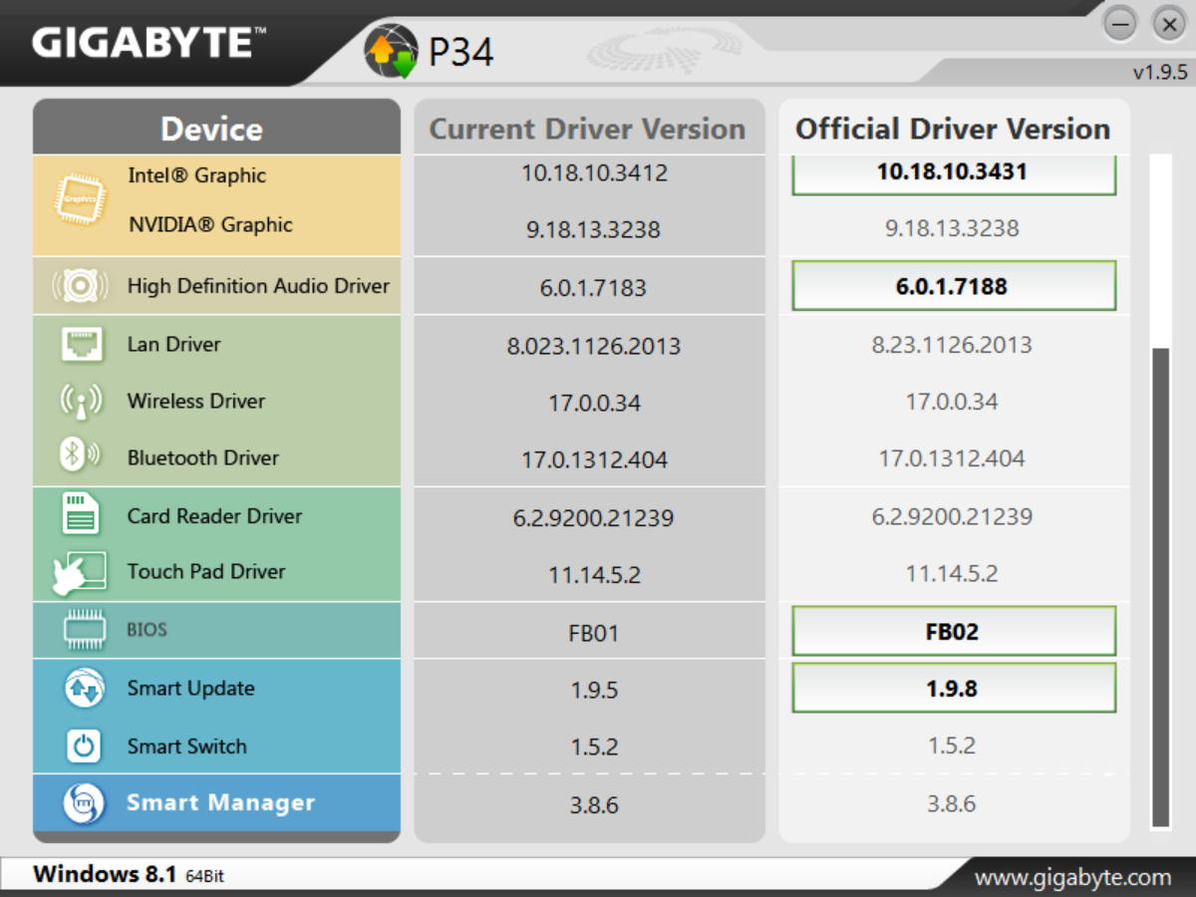Update Smart Update to 1.9.8
The width and height of the screenshot is (1196, 897).
tap(953, 688)
